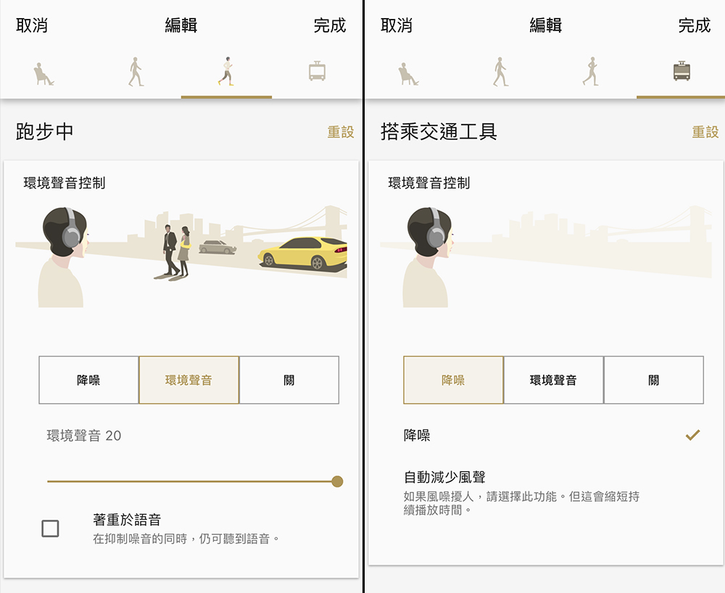Screen dimensions: 725x593
Task: Click the 環境聲音 20 slider handle
Action: pos(338,481)
